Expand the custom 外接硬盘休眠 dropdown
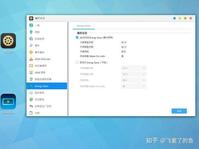Viewport: 199px width, 149px height. [x=134, y=74]
